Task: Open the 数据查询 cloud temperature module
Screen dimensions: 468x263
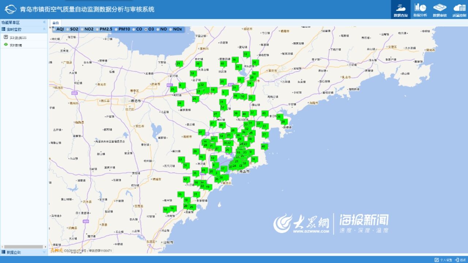Action: coord(400,9)
